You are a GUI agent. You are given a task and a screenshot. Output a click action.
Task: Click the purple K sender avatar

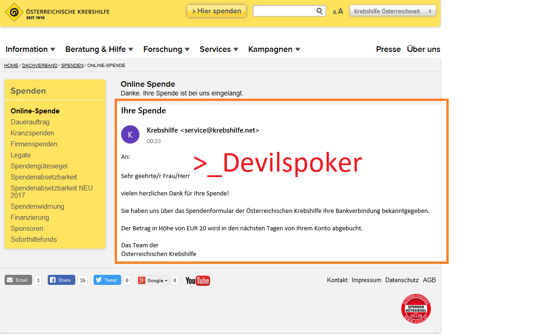click(130, 134)
